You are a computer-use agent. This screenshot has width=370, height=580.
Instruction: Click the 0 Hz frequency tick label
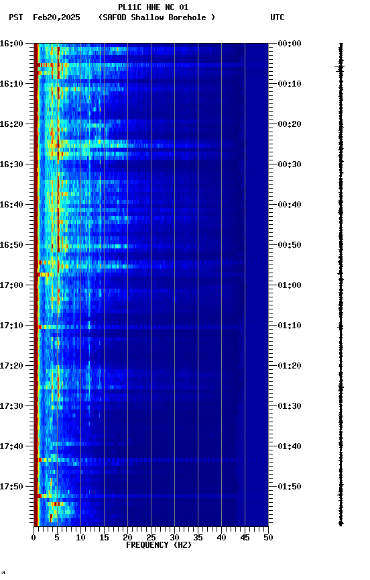tap(34, 538)
